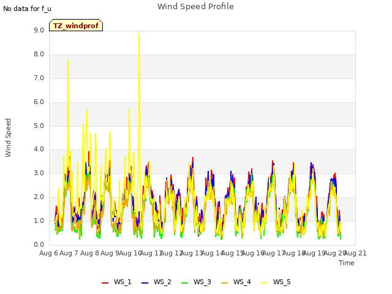Click the yellow WS_5 legend swatch
Viewport: 392px width, 294px height.
264,282
